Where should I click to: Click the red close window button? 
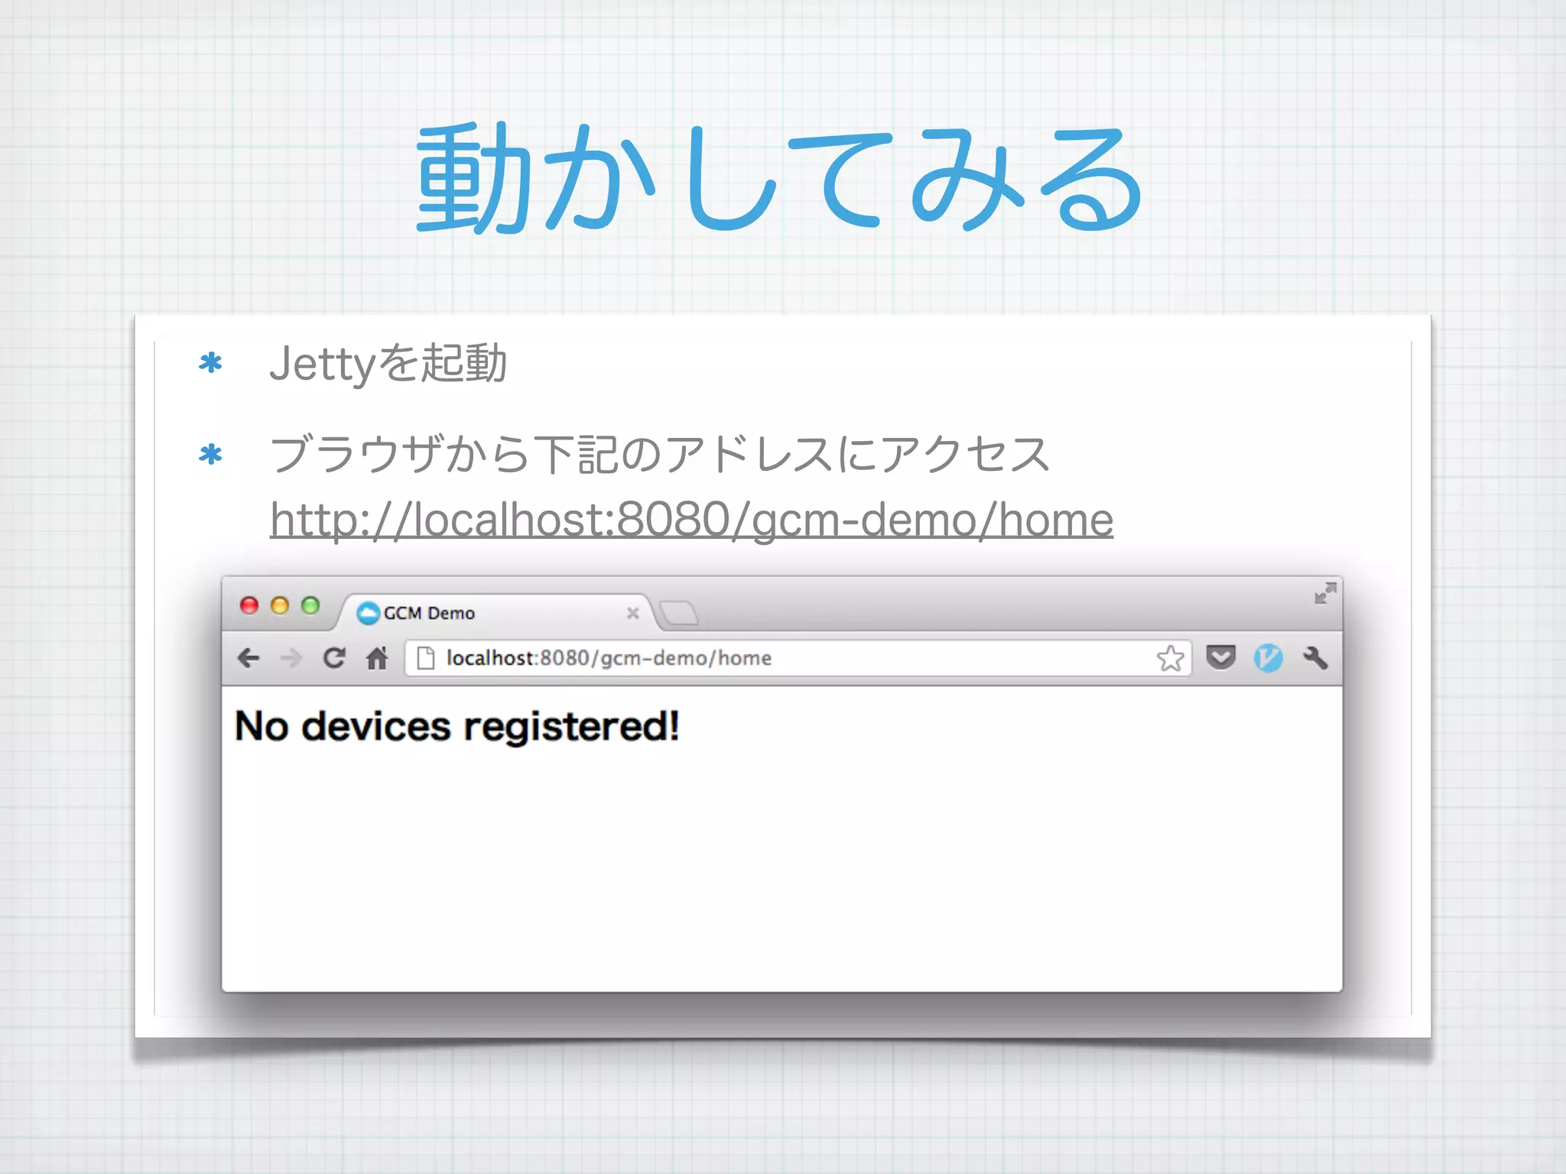[x=249, y=605]
